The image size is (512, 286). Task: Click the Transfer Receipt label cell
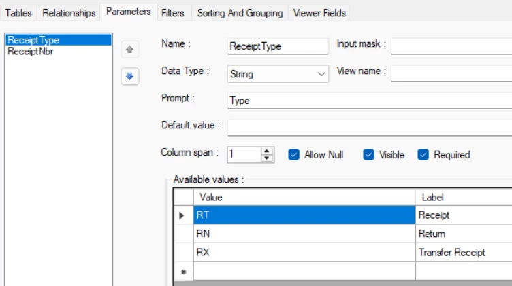(x=463, y=252)
